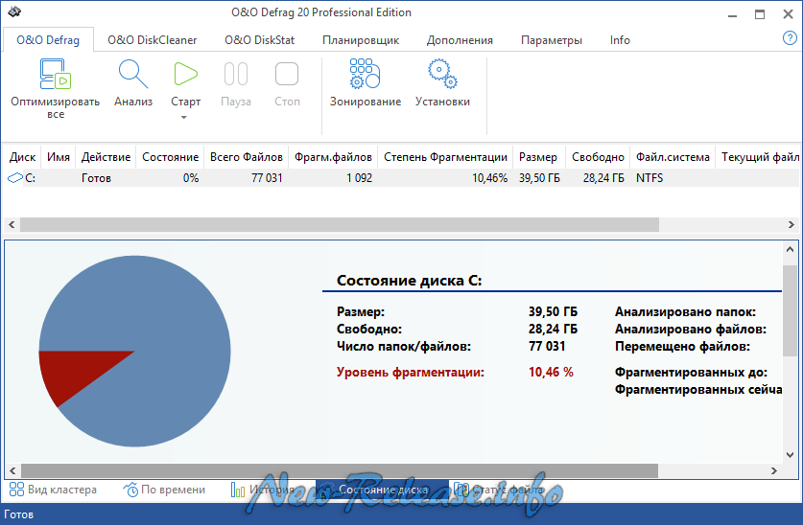Click the disk list horizontal scrollbar thumb

(x=340, y=224)
